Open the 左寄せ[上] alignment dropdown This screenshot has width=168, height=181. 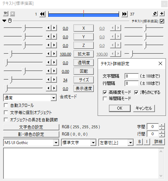coord(116,143)
